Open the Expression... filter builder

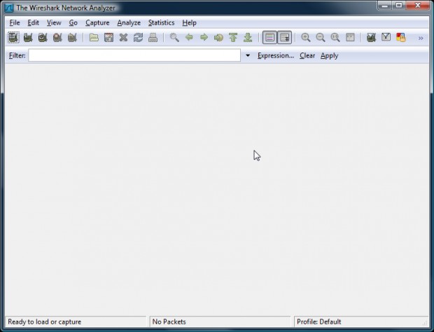(276, 55)
